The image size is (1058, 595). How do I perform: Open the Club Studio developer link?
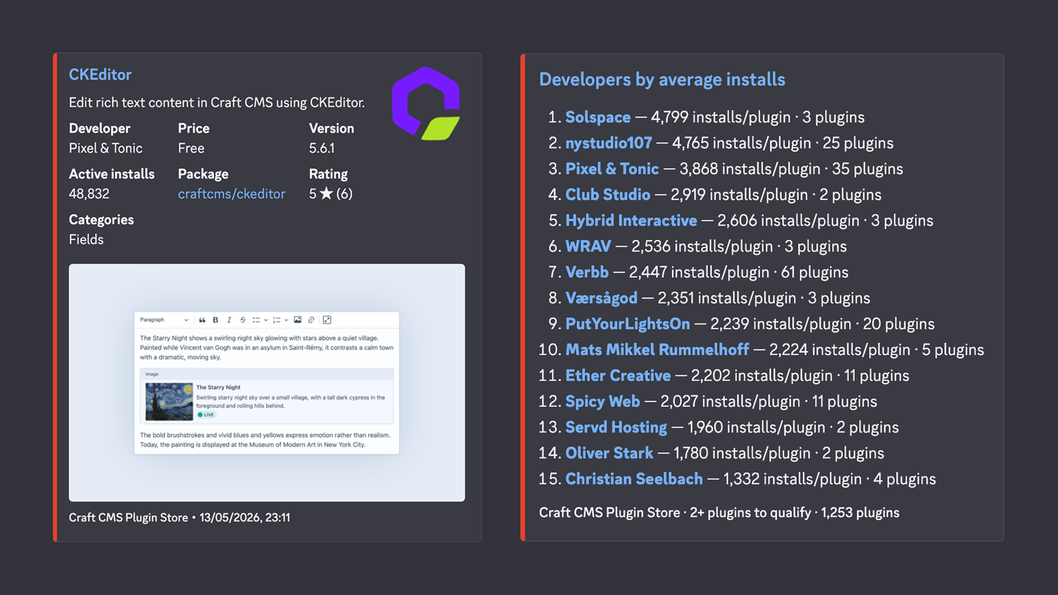(x=608, y=194)
